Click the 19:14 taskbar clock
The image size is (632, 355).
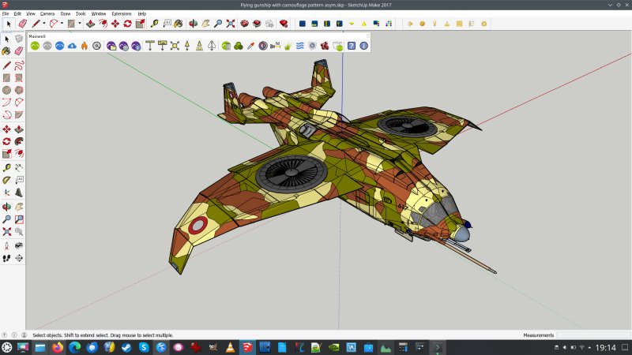click(606, 347)
